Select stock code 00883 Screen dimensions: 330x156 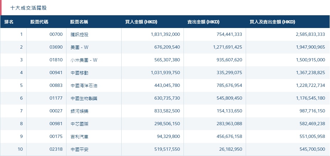click(56, 85)
